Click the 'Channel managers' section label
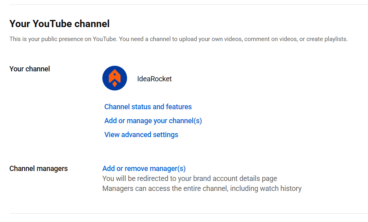Screen dimensions: 368x222 pyautogui.click(x=38, y=169)
